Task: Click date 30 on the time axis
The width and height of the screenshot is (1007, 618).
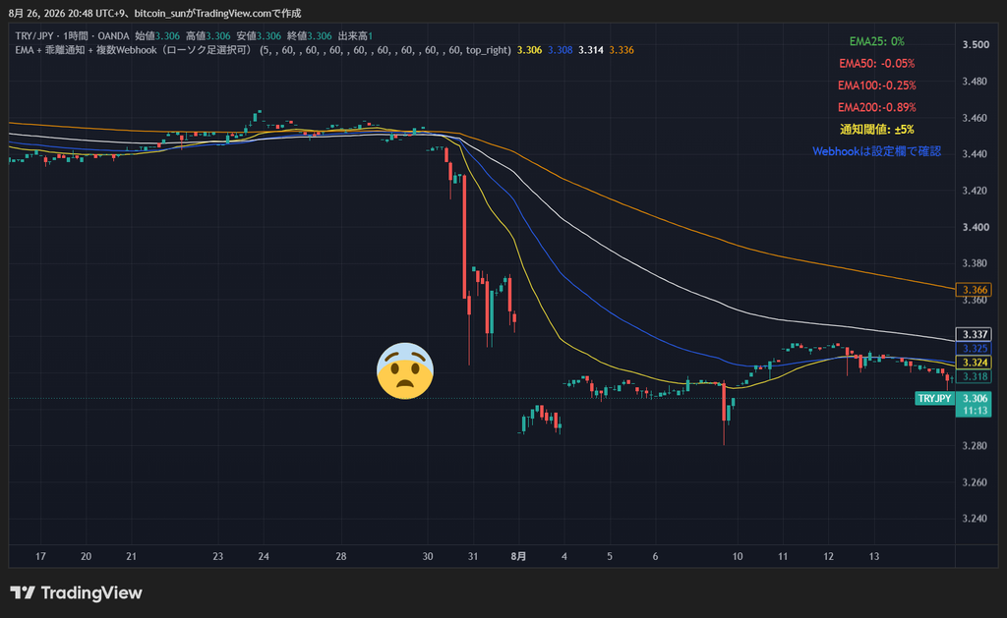Action: (x=428, y=556)
